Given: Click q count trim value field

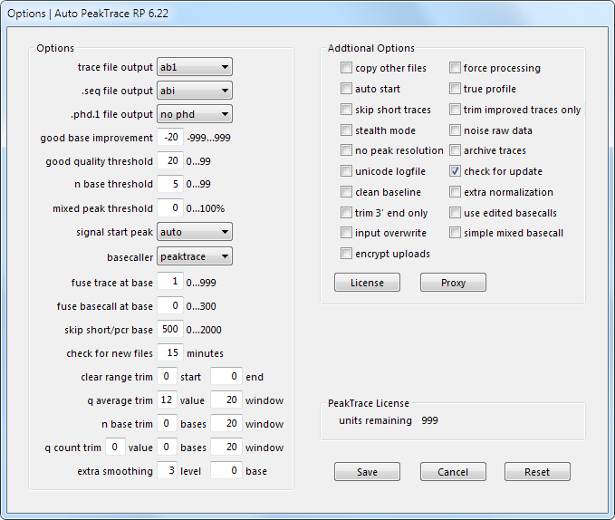Looking at the screenshot, I should pyautogui.click(x=115, y=447).
